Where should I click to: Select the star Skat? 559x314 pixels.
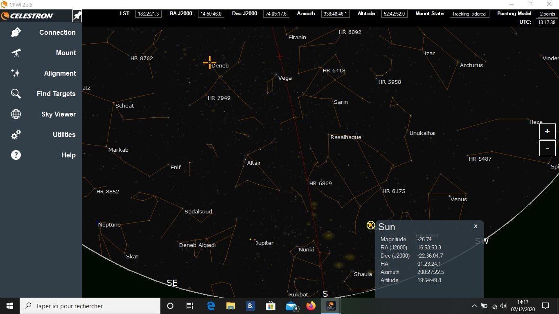132,256
